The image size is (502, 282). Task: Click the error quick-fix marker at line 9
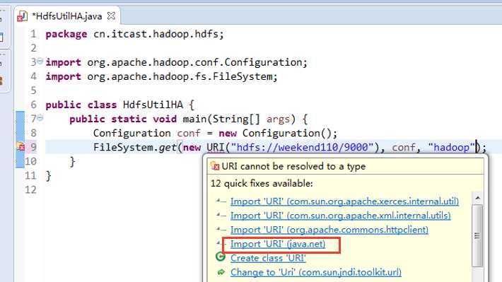click(x=21, y=146)
